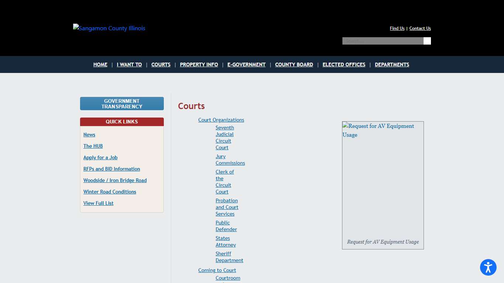This screenshot has width=504, height=283.
Task: Click the Apply for a Job link
Action: [x=100, y=157]
